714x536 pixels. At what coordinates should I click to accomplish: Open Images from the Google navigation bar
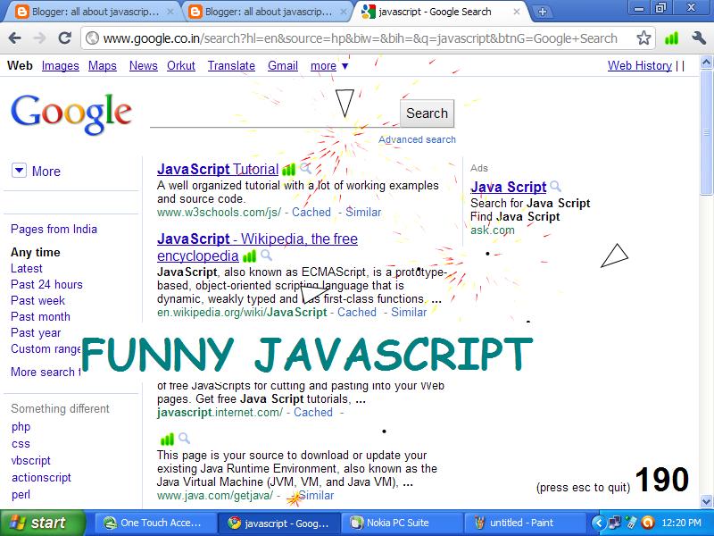60,65
